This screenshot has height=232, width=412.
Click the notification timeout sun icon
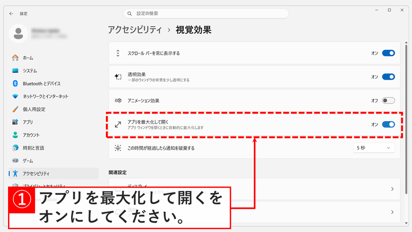coord(118,148)
